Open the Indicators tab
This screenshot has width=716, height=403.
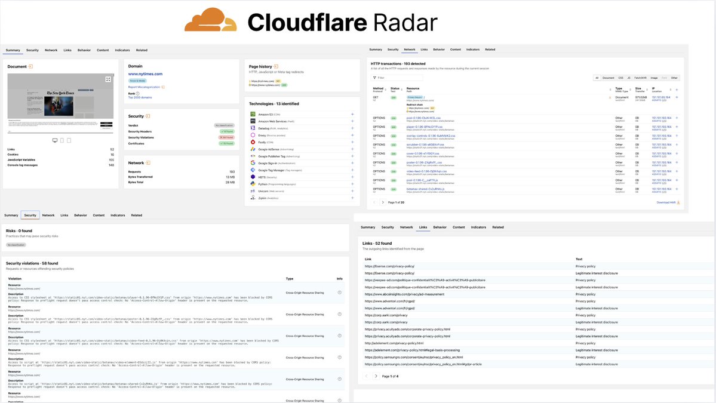pyautogui.click(x=122, y=50)
